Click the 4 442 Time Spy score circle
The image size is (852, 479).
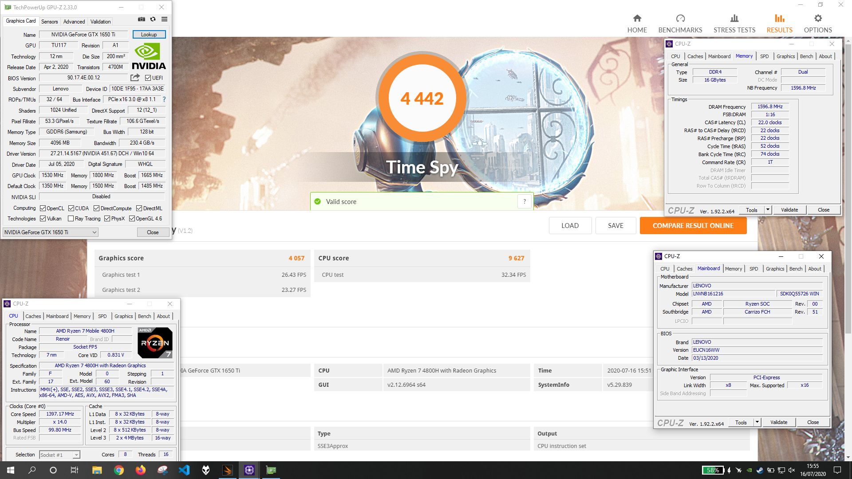tap(422, 98)
